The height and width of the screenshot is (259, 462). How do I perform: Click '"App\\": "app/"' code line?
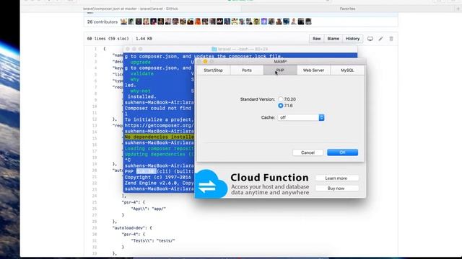(x=148, y=209)
